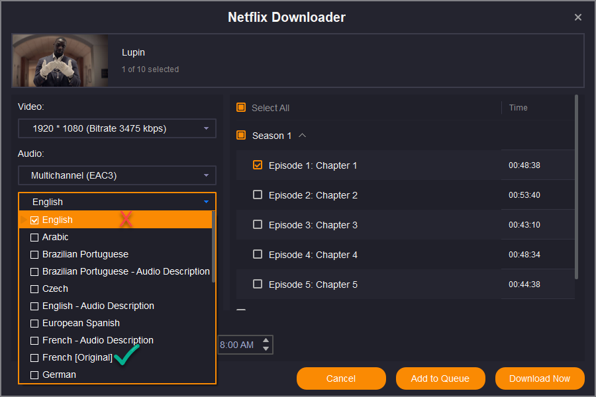The image size is (596, 397).
Task: Click the Lupin thumbnail image
Action: [x=60, y=60]
